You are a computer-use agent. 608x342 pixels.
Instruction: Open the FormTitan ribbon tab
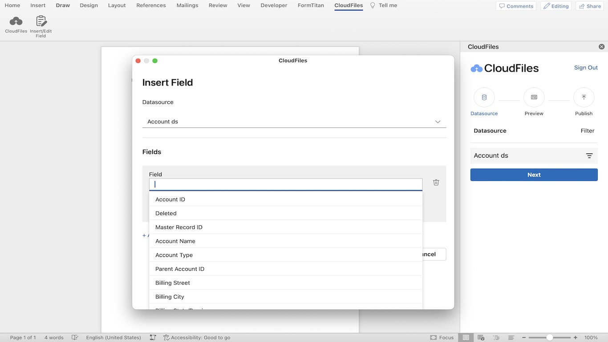point(311,5)
